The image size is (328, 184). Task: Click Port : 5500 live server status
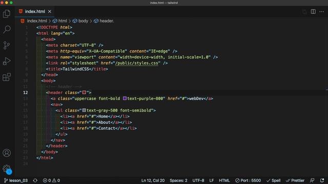click(248, 180)
